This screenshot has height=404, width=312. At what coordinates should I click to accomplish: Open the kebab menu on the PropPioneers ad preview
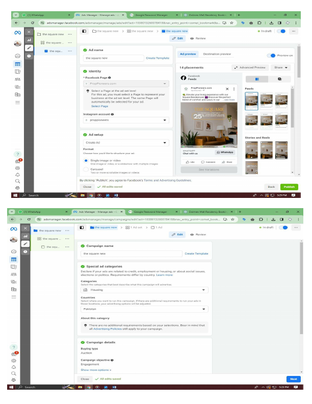[x=233, y=89]
